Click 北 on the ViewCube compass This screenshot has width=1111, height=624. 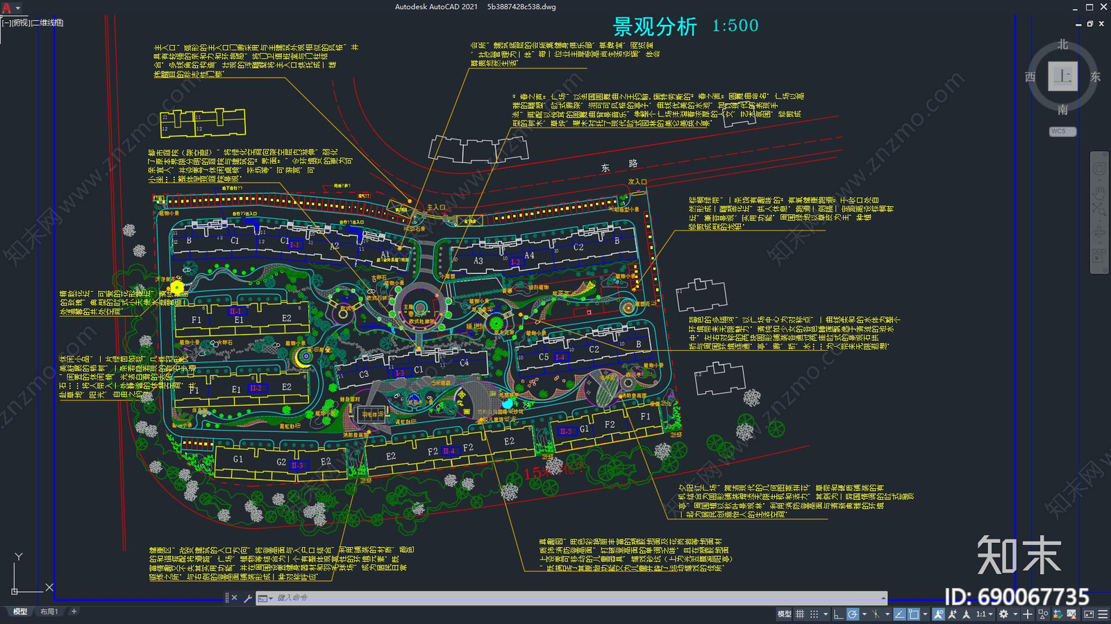click(x=1064, y=44)
